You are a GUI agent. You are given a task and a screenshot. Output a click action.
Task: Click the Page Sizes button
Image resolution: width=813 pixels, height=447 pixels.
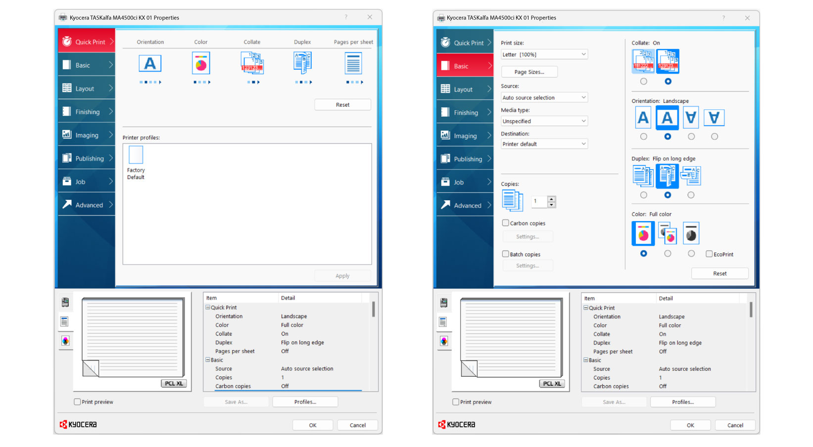tap(529, 72)
